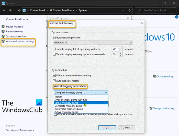Close the System Properties window behind
This screenshot has height=136, width=179.
[128, 18]
